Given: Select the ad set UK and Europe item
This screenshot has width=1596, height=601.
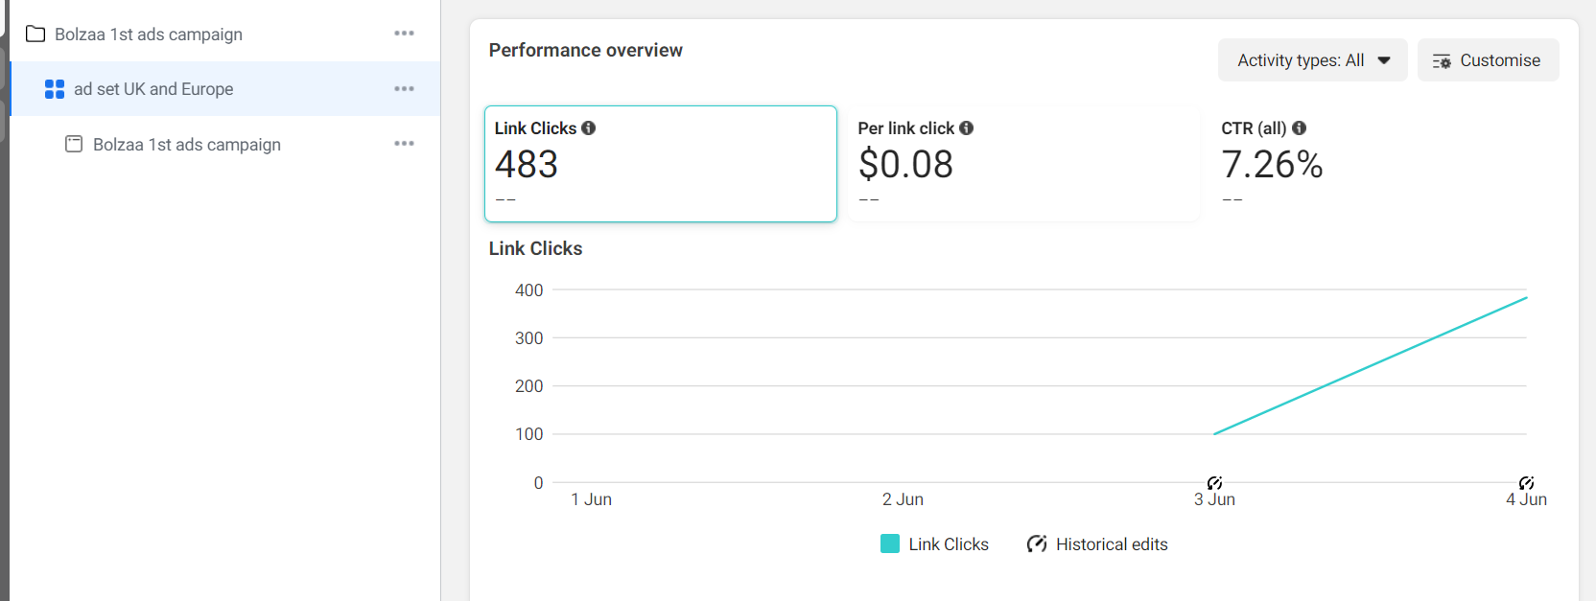Looking at the screenshot, I should tap(153, 89).
